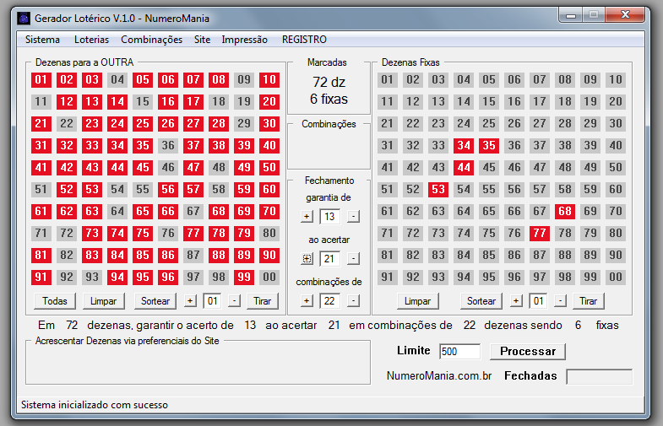Unmark red number 73 in OUTRA grid

click(x=92, y=234)
